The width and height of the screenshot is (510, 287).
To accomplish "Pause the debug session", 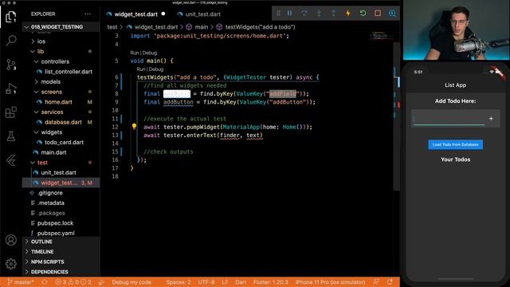I will tap(289, 14).
